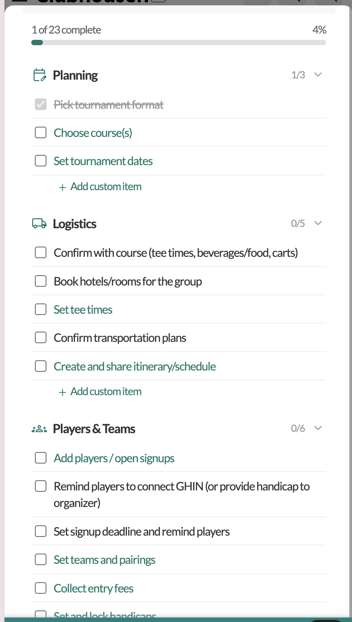Click the players icon beside Players & Teams
The width and height of the screenshot is (352, 622).
(x=39, y=428)
